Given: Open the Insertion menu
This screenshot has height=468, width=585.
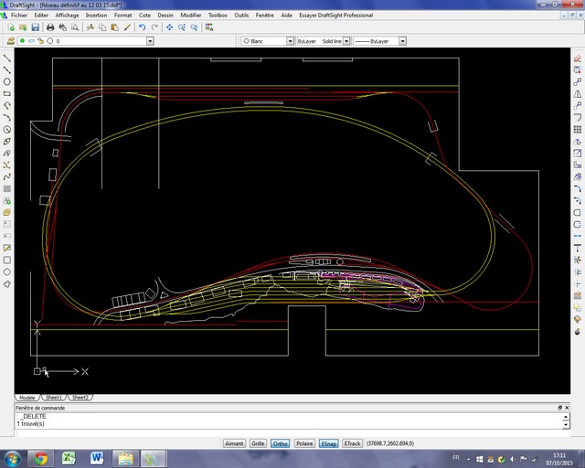Looking at the screenshot, I should point(96,16).
